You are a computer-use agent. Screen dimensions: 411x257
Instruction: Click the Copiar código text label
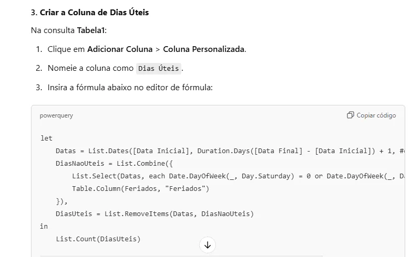pos(376,115)
